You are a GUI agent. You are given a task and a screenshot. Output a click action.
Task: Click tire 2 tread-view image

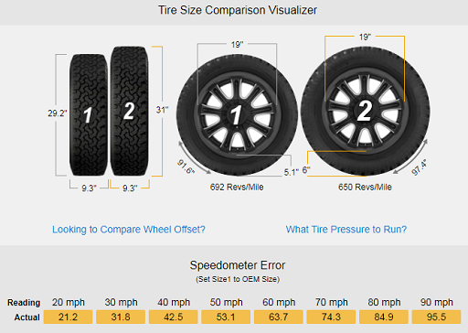[130, 111]
